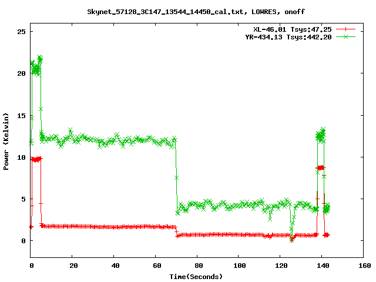
Task: Click x-axis tick label 100
Action: (x=240, y=266)
